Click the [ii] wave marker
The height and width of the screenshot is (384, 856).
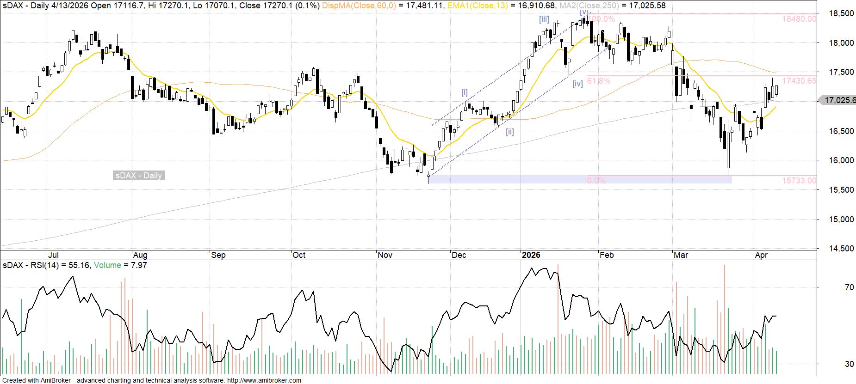[x=509, y=132]
